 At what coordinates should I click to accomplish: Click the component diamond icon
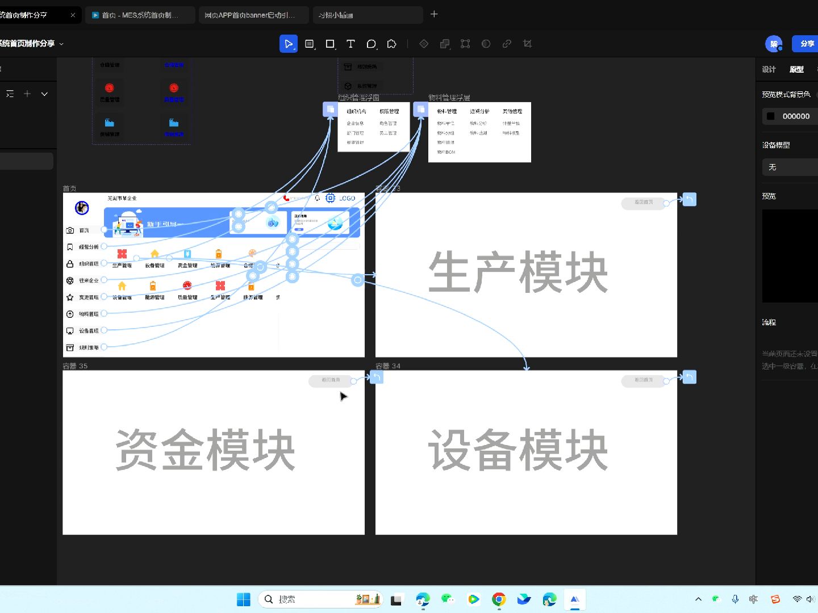pyautogui.click(x=424, y=44)
